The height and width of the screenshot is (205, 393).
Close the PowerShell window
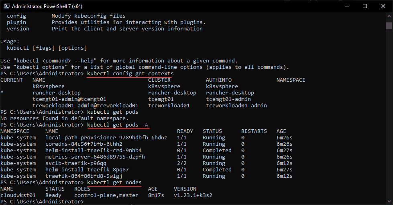tap(383, 6)
